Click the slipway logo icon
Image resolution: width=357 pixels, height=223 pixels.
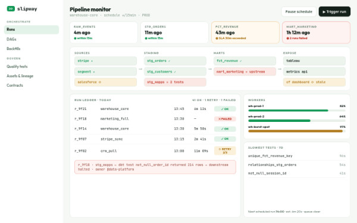pyautogui.click(x=11, y=9)
